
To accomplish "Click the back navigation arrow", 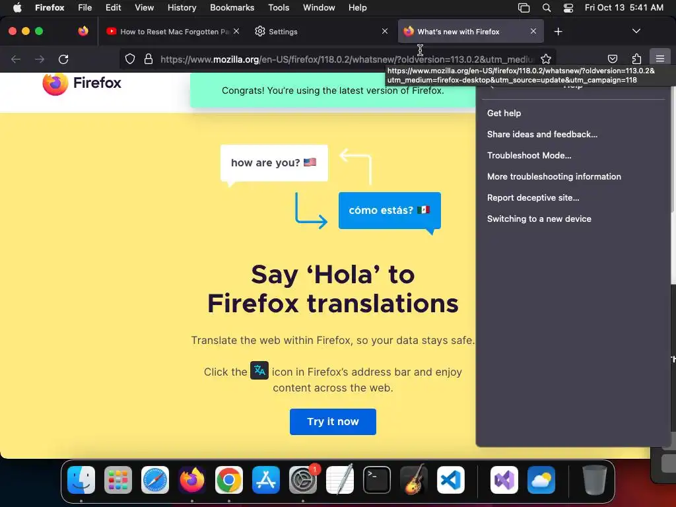I will click(x=16, y=59).
